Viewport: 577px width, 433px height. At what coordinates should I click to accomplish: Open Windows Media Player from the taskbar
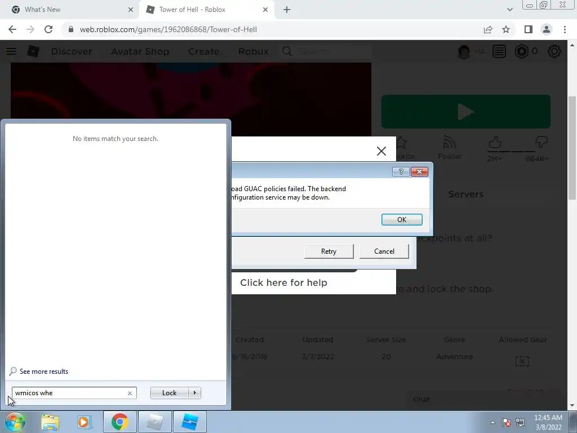84,422
